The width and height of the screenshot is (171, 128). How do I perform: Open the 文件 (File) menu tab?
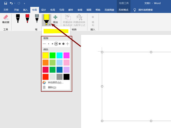pyautogui.click(x=6, y=10)
